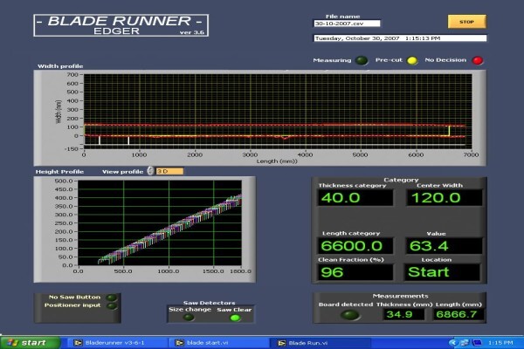Switch to Blade Run.vi taskbar window
This screenshot has height=349, width=524.
pos(321,343)
